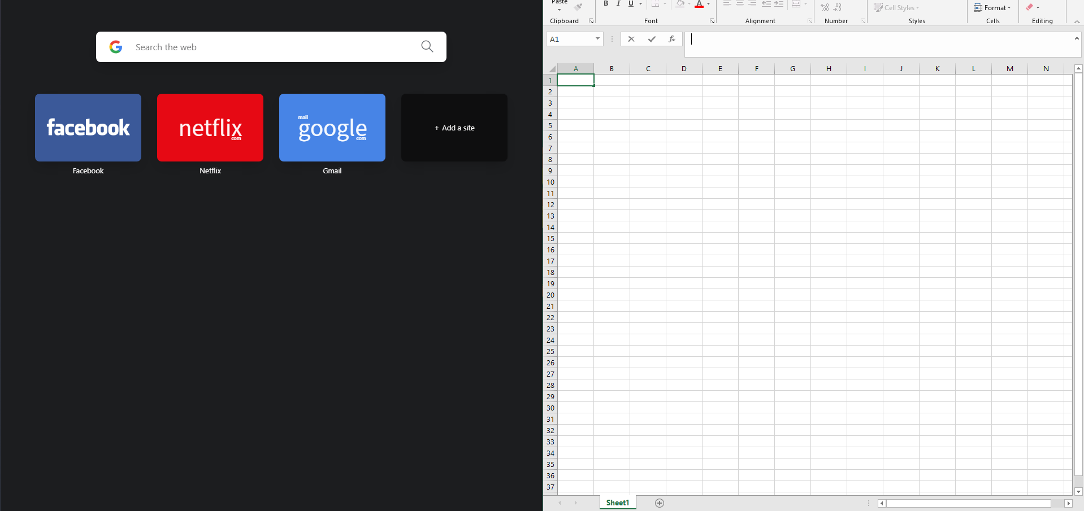Toggle Italic formatting
The image size is (1084, 511).
[618, 4]
